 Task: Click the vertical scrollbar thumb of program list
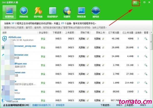click(151, 42)
